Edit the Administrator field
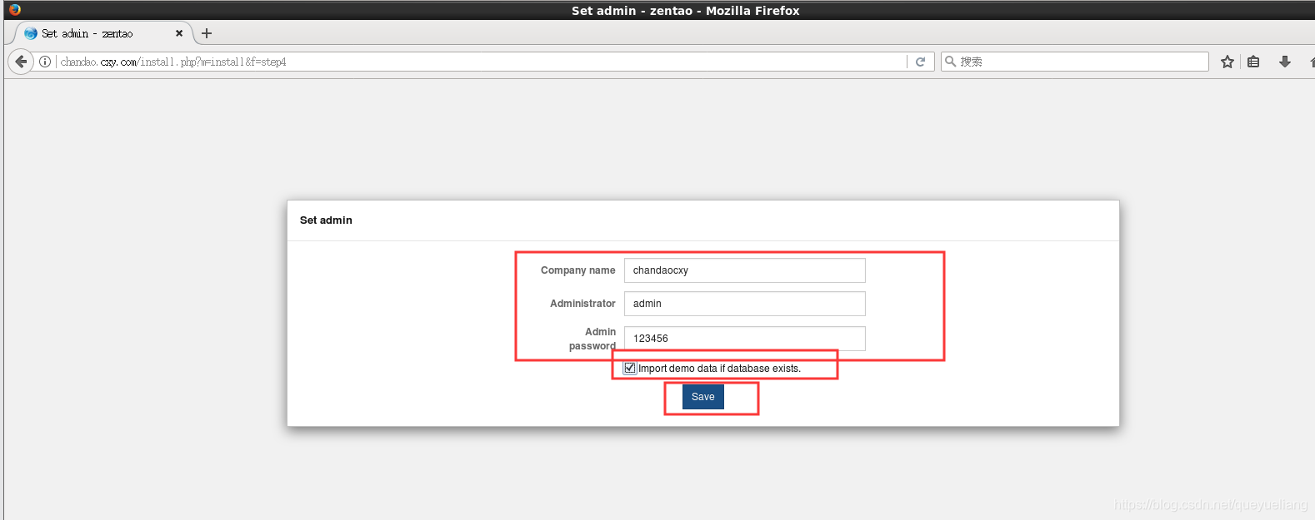The width and height of the screenshot is (1315, 520). [x=745, y=304]
